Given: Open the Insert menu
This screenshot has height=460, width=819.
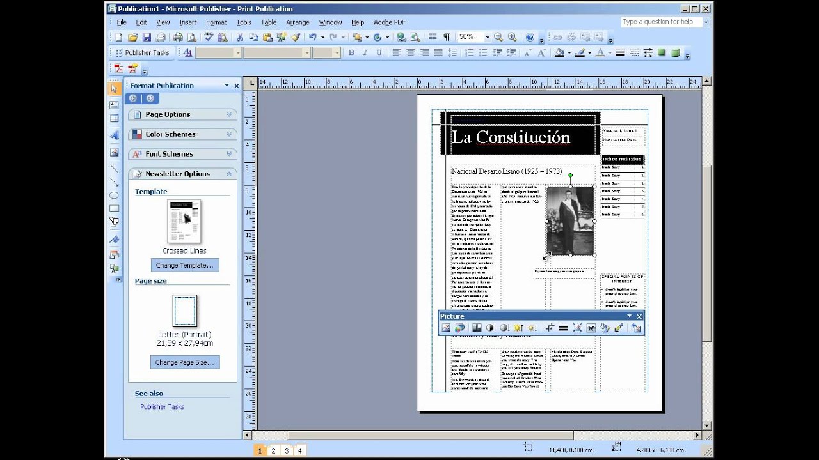Looking at the screenshot, I should coord(187,22).
